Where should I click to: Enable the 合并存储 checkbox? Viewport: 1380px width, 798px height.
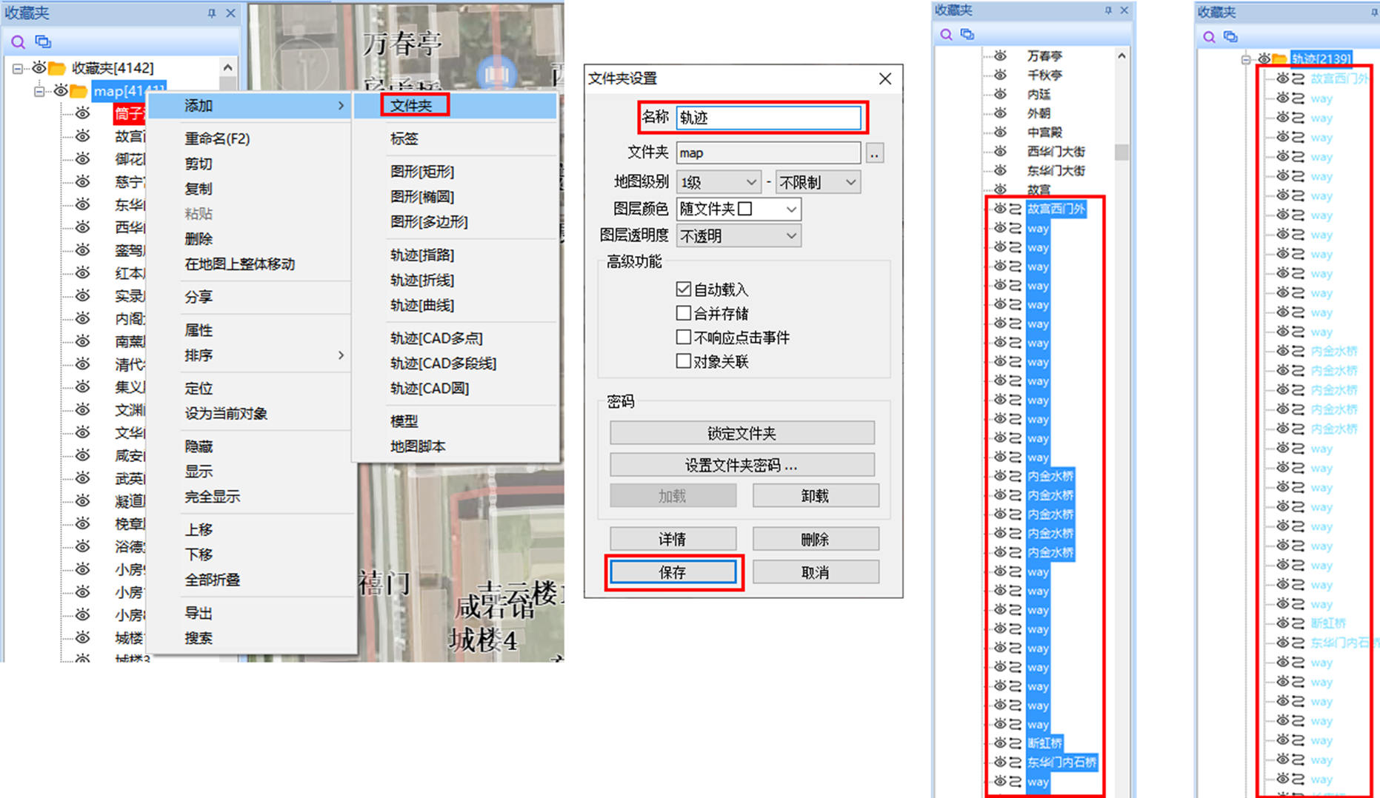pyautogui.click(x=684, y=313)
